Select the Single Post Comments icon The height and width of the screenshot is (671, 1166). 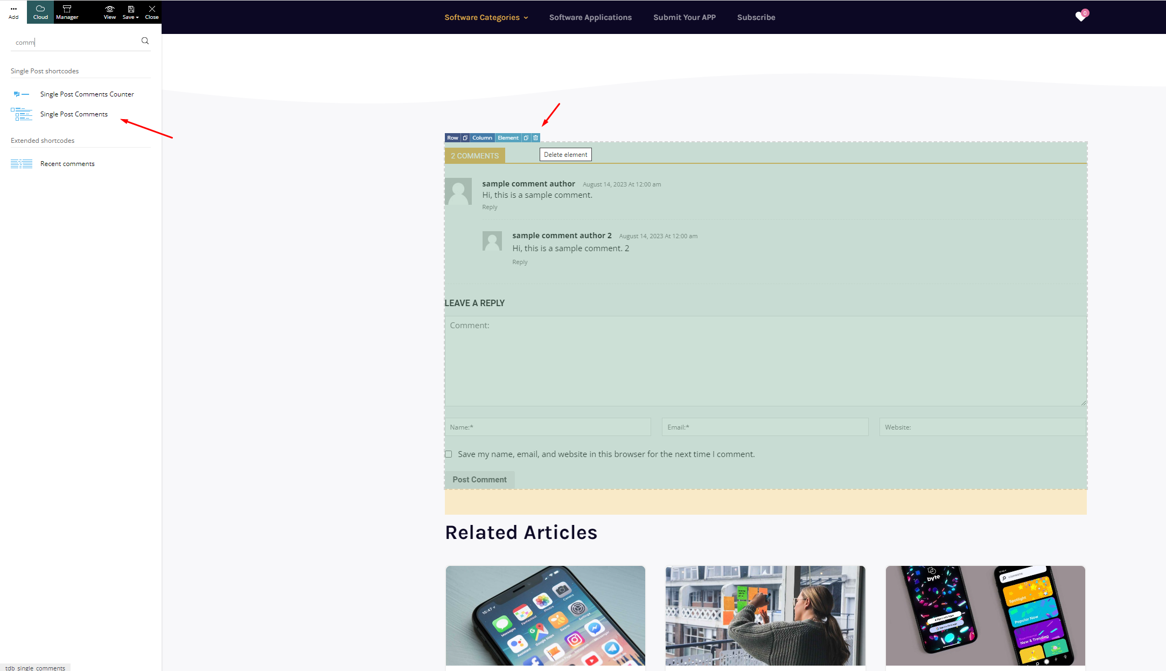pyautogui.click(x=22, y=114)
